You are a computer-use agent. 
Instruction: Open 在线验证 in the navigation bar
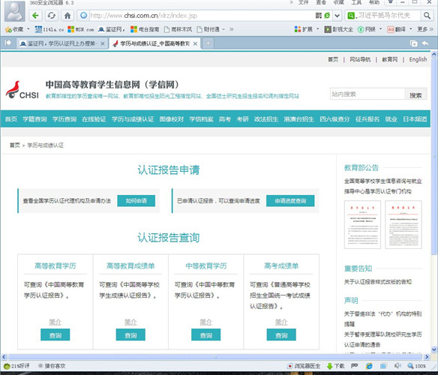[94, 119]
